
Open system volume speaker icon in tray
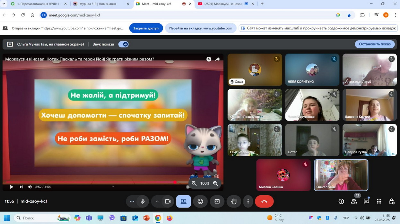(x=362, y=218)
